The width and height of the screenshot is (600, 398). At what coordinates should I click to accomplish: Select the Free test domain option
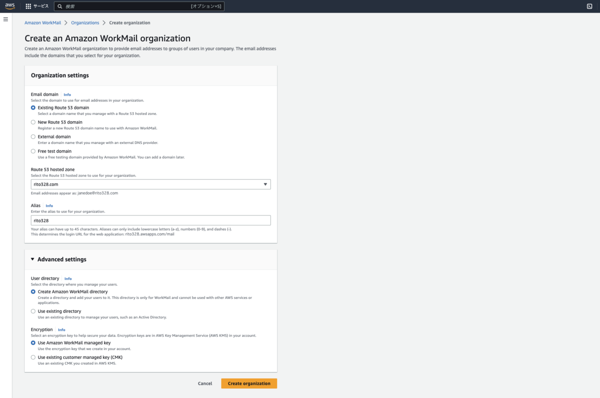coord(33,151)
